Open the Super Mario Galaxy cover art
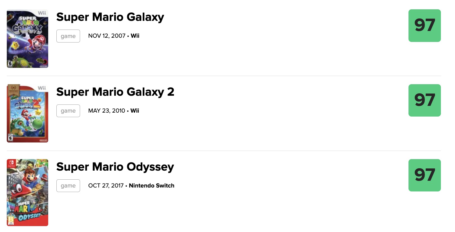455x232 pixels. point(27,39)
